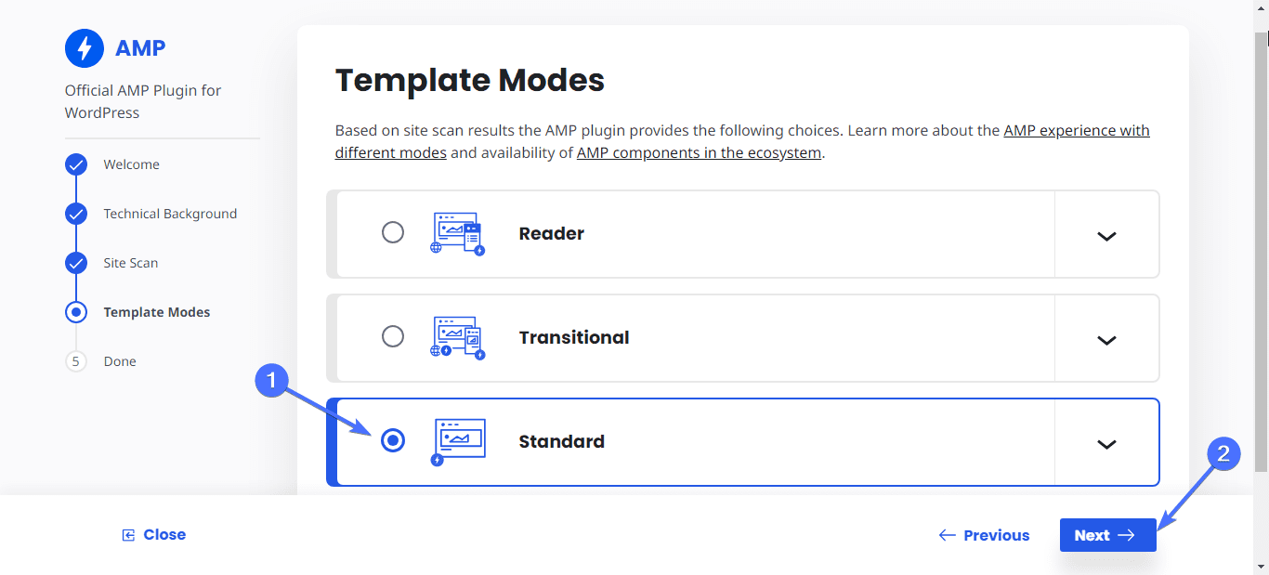Expand the Standard mode details chevron
Image resolution: width=1269 pixels, height=575 pixels.
tap(1106, 444)
